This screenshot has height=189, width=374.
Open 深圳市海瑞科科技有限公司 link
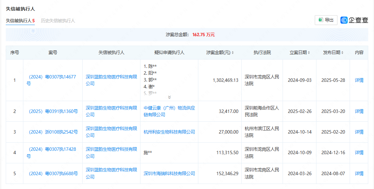(169, 173)
